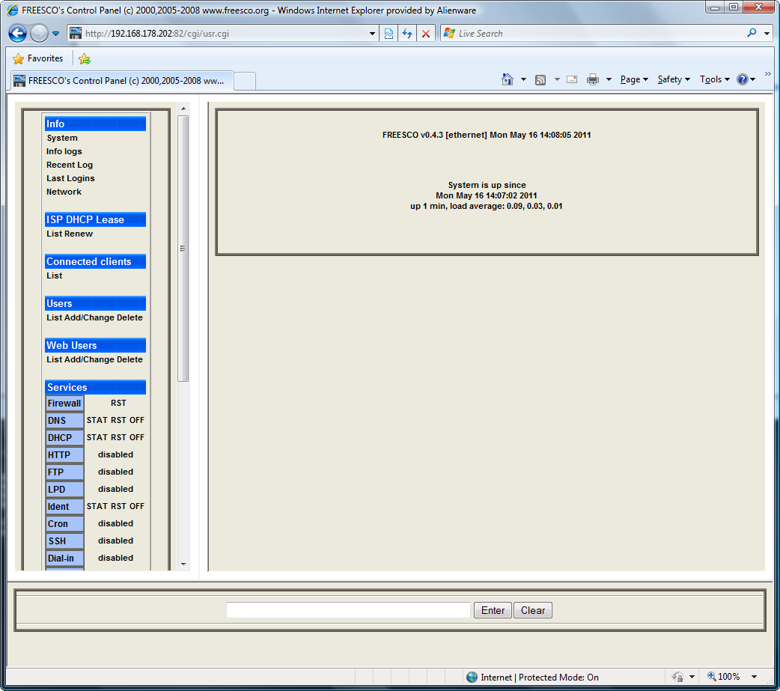Open the Page menu
This screenshot has height=691, width=780.
(634, 79)
